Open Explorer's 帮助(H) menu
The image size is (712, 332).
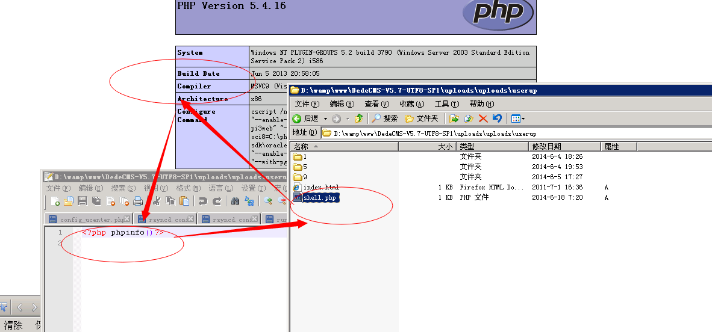click(x=482, y=104)
